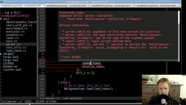The height and width of the screenshot is (105, 186).
Task: Click the Err(_) => {} line
Action: click(85, 73)
